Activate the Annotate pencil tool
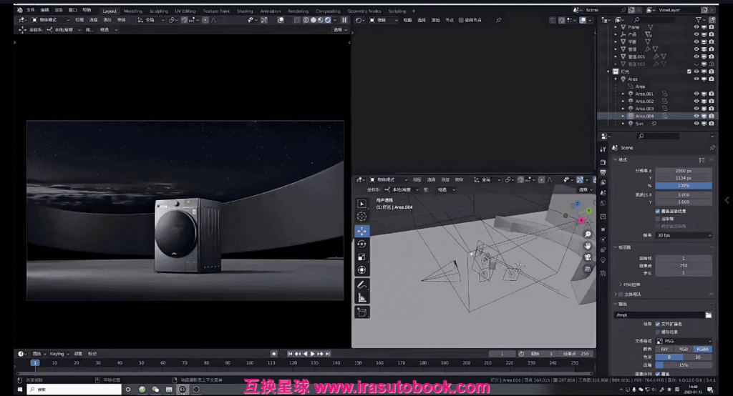The height and width of the screenshot is (396, 733). [x=361, y=285]
